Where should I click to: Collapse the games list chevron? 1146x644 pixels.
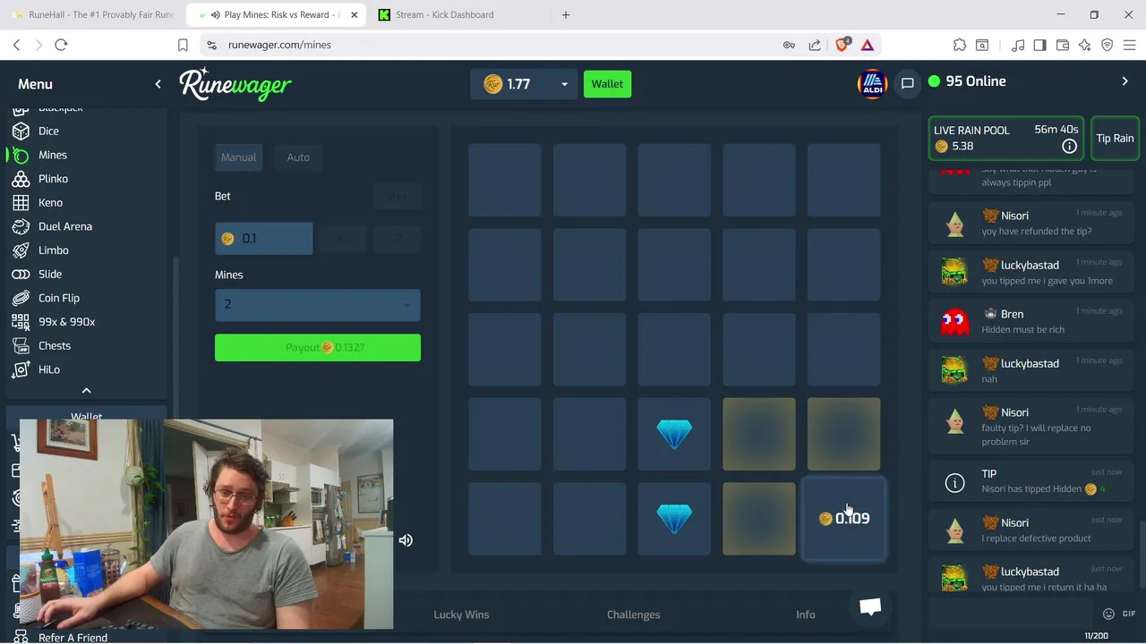coord(86,391)
